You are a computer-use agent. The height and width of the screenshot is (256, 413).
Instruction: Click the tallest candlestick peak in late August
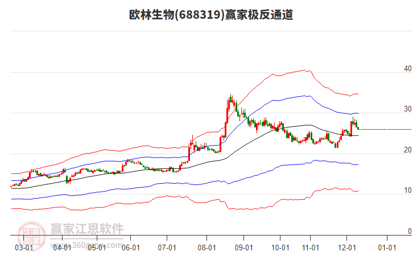(231, 98)
